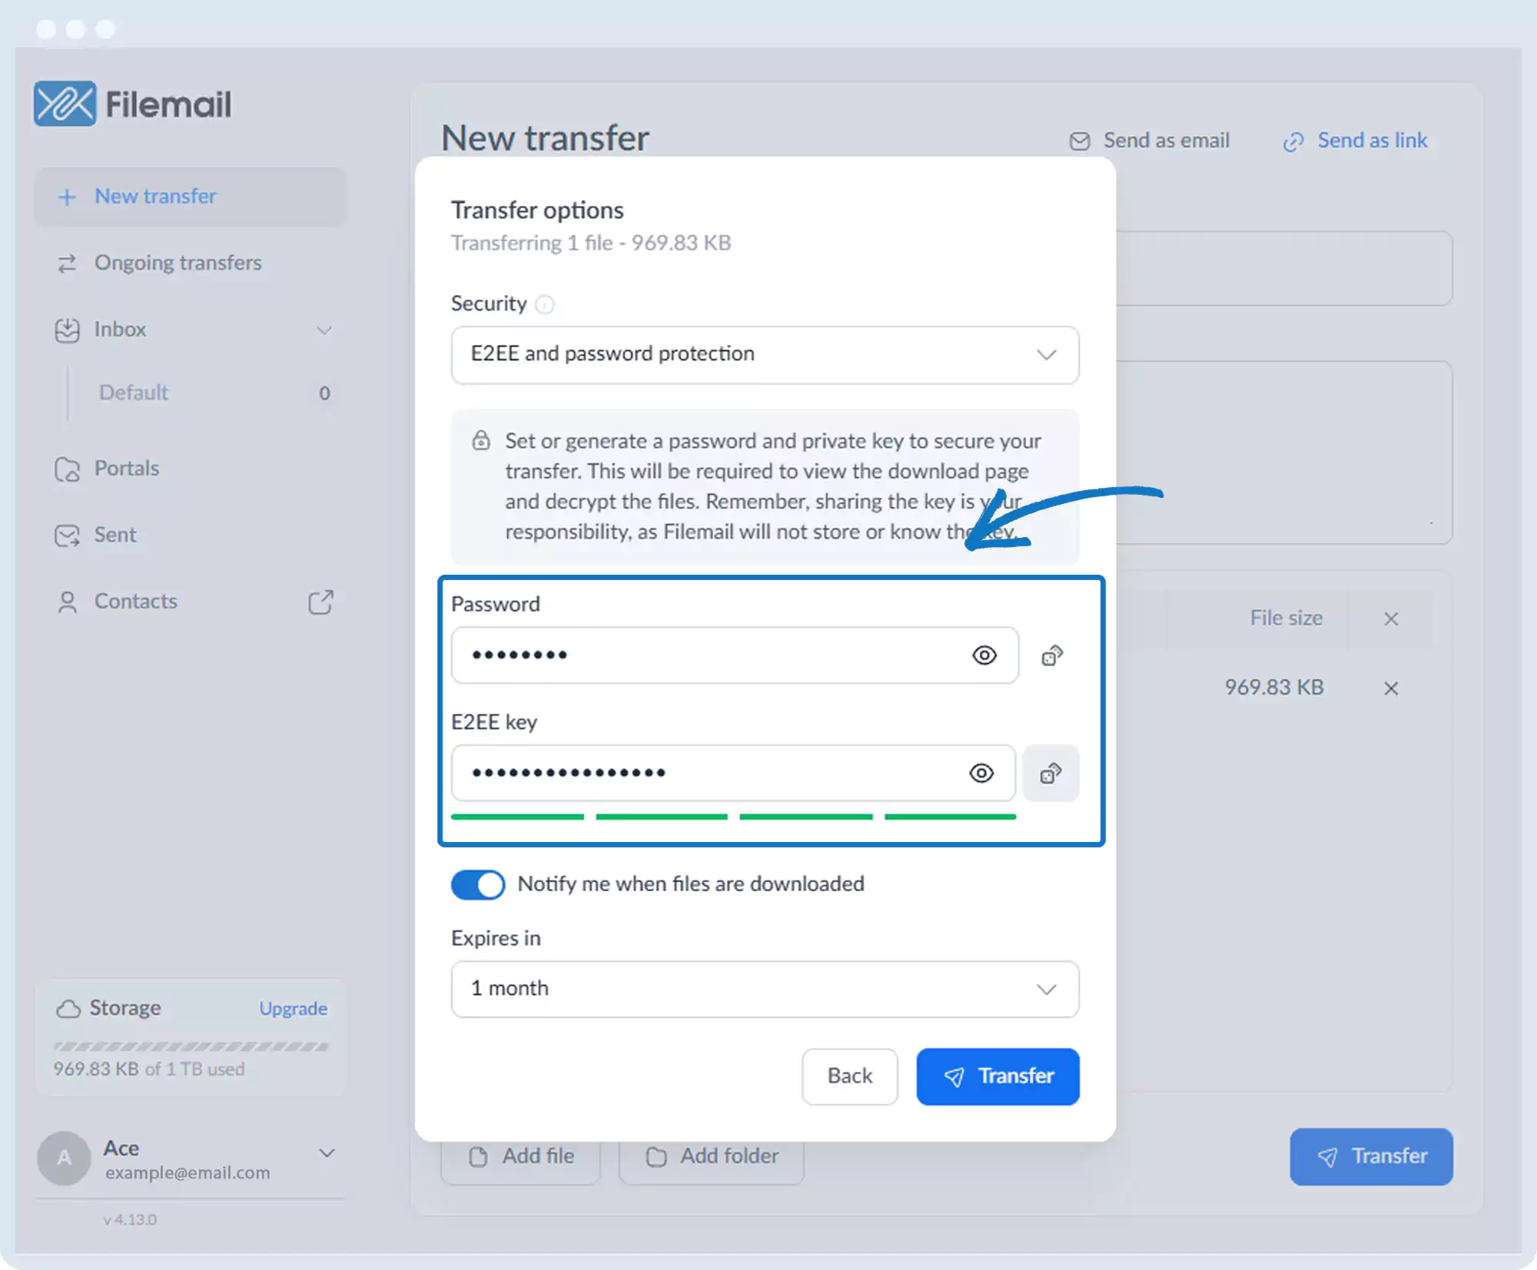Image resolution: width=1537 pixels, height=1270 pixels.
Task: Go to the Sent section
Action: tap(115, 535)
